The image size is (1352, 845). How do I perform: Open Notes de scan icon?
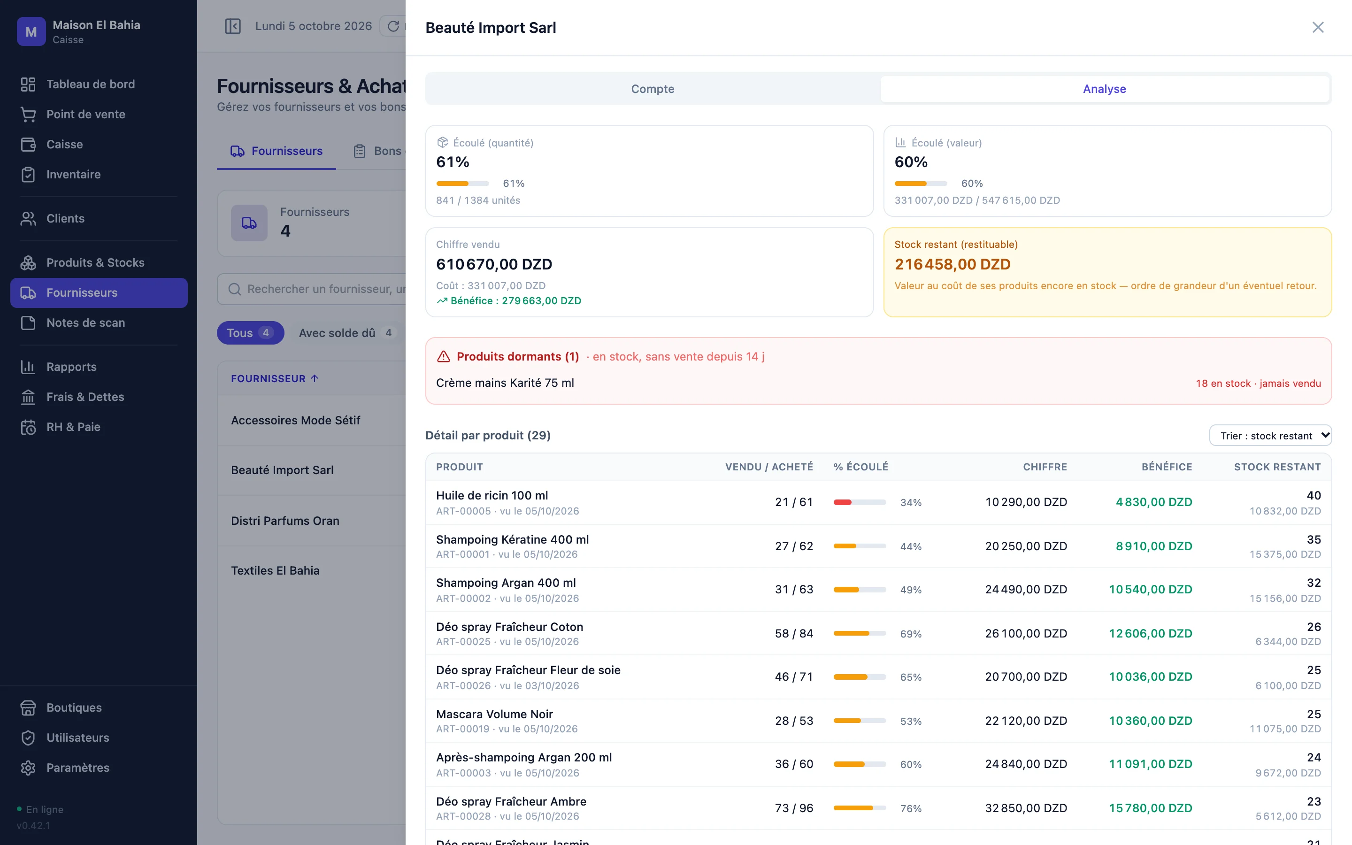(x=28, y=323)
